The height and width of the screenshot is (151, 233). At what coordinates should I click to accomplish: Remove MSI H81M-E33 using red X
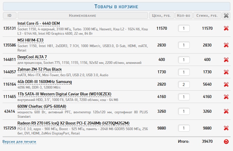226,45
